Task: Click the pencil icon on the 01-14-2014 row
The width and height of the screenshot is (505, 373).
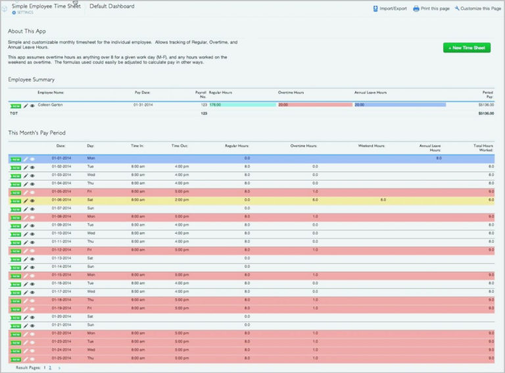Action: point(26,267)
